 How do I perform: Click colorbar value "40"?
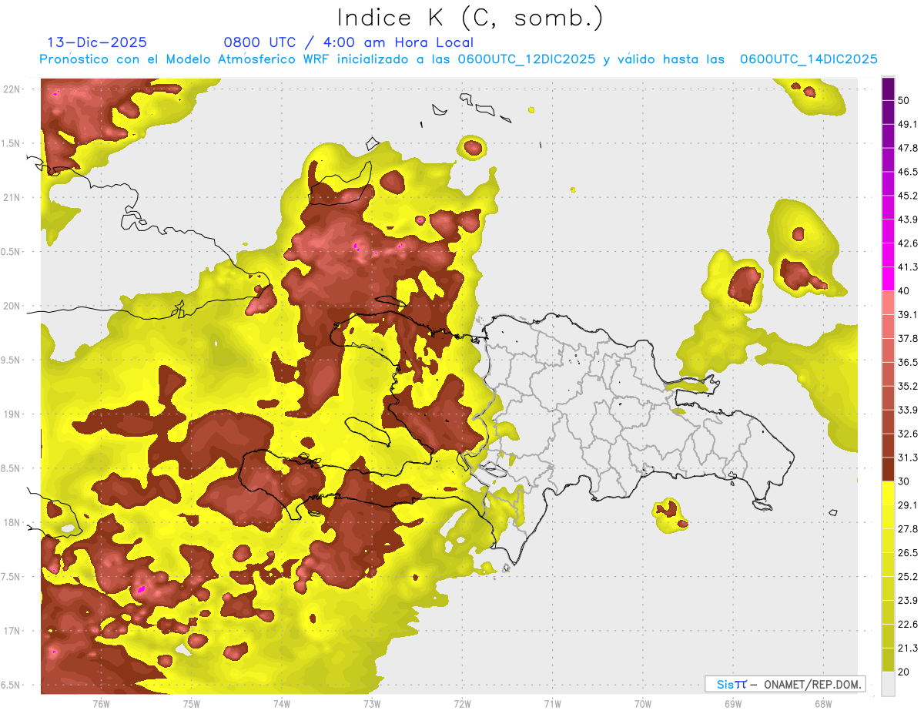pos(904,291)
